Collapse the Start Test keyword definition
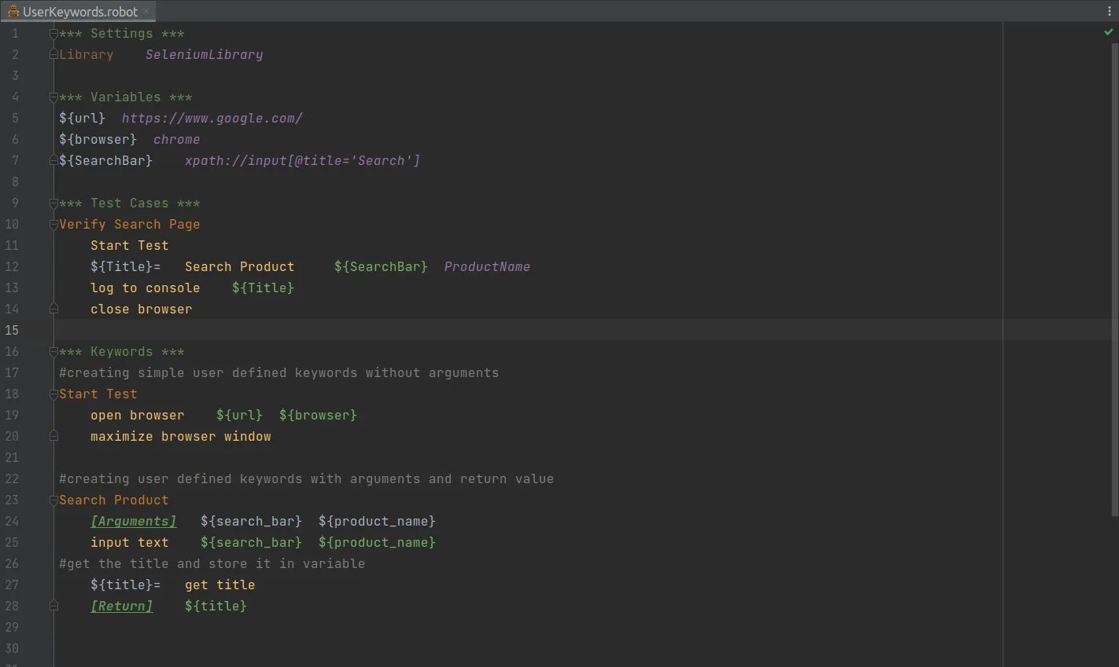Screen dimensions: 1119x667 pos(53,394)
